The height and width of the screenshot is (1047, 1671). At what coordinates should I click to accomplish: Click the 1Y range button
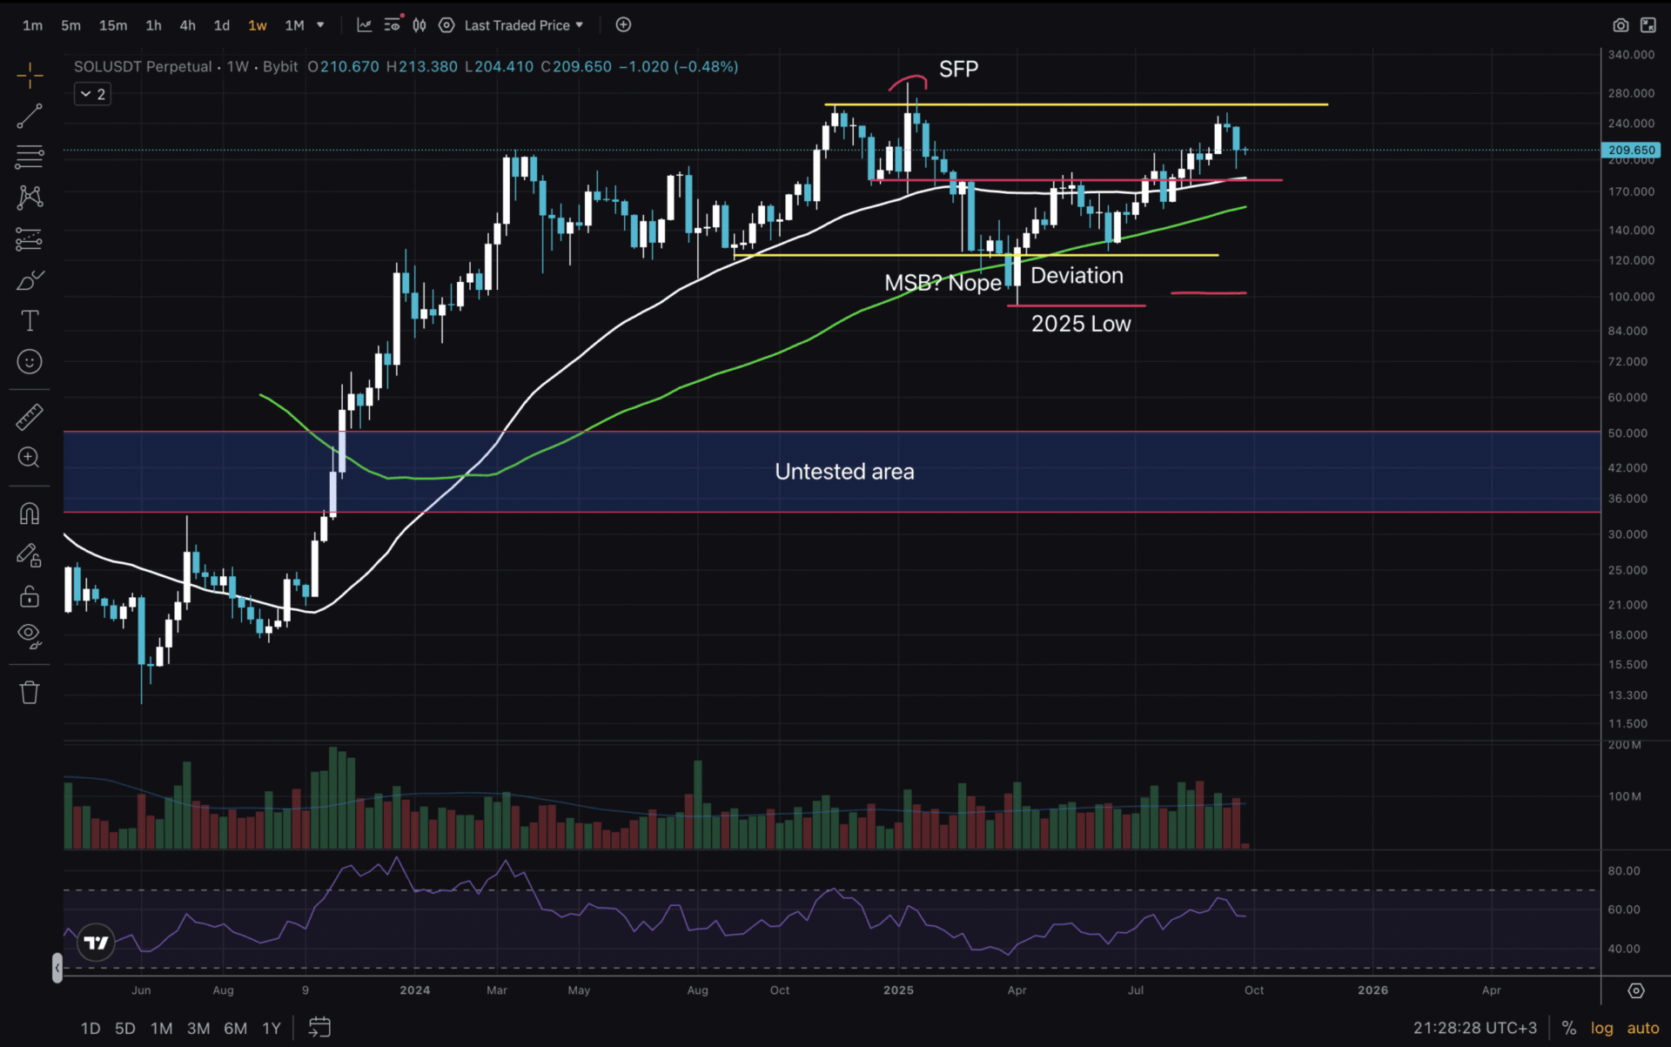pyautogui.click(x=272, y=1028)
